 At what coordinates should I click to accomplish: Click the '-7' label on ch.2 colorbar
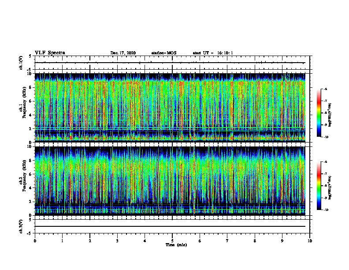[x=326, y=174]
